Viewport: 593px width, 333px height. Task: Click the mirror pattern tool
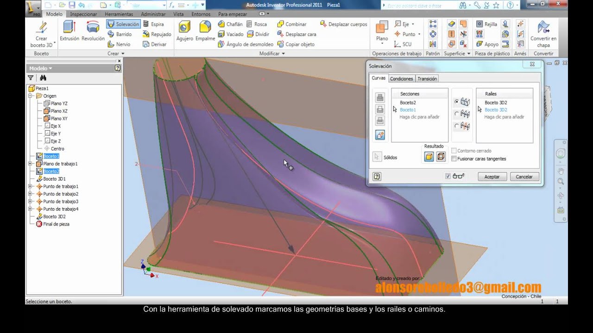coord(433,44)
